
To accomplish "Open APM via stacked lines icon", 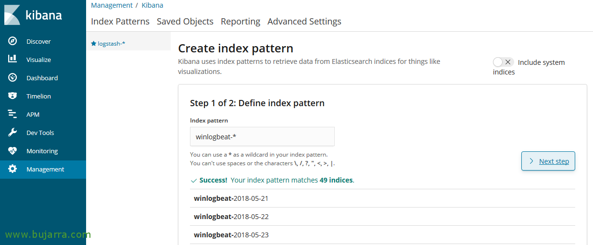I will (x=13, y=114).
